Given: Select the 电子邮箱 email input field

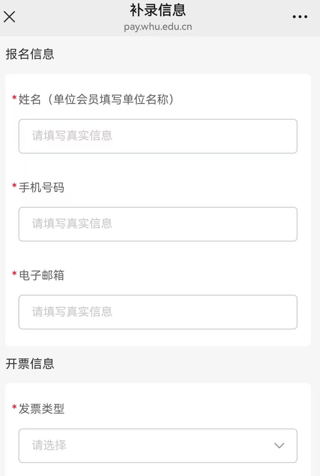Looking at the screenshot, I should pos(158,312).
